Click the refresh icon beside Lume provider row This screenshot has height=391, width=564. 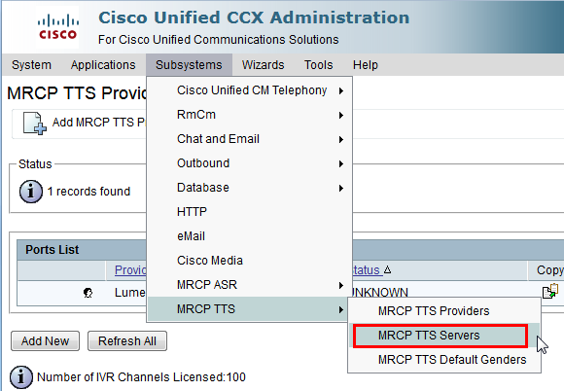88,293
